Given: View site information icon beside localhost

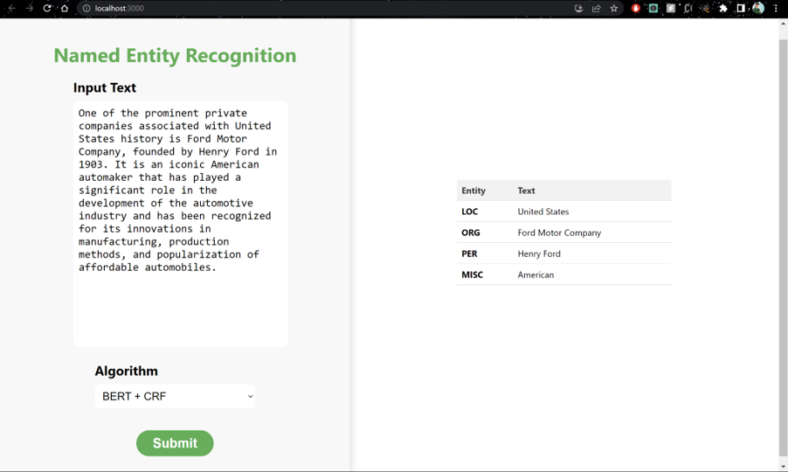Looking at the screenshot, I should (x=86, y=8).
